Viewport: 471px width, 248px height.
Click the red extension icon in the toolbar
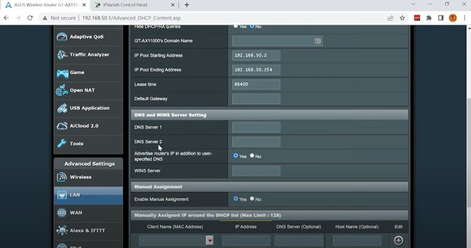[417, 18]
